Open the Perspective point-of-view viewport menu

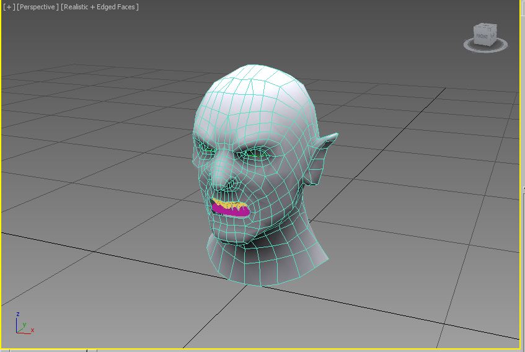pyautogui.click(x=38, y=7)
